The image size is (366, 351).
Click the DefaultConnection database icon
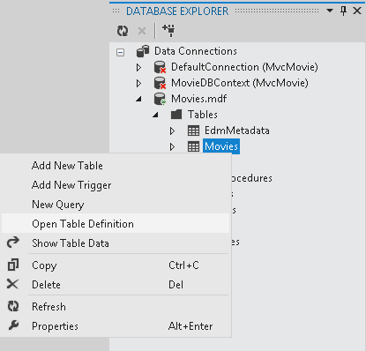pos(160,67)
